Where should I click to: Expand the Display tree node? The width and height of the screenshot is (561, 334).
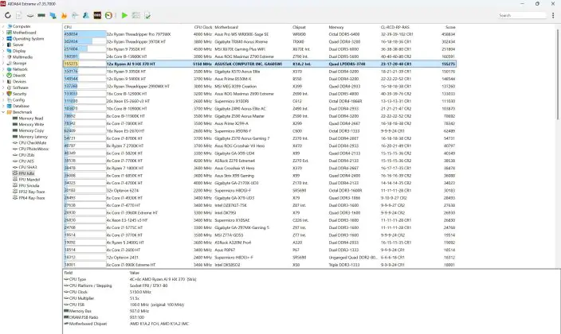coord(3,51)
